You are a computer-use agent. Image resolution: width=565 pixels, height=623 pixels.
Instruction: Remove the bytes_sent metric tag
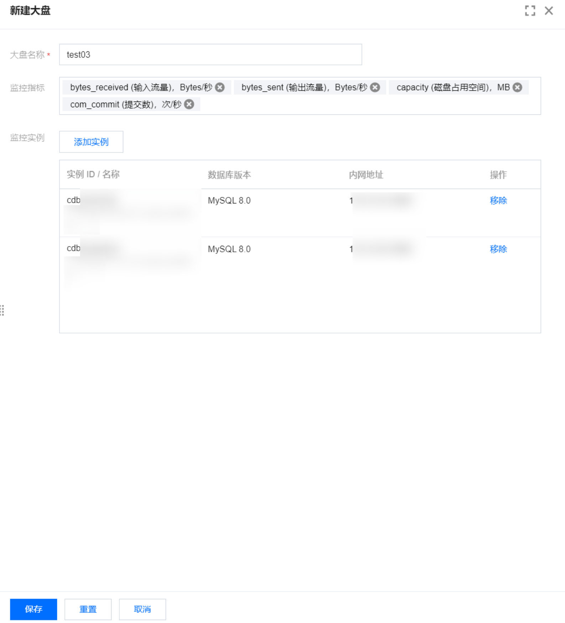pos(375,87)
